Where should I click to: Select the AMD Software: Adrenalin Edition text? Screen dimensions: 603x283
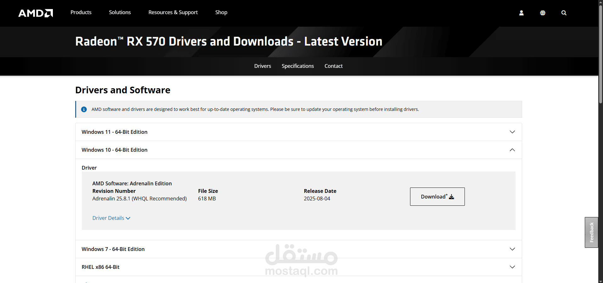coord(132,183)
